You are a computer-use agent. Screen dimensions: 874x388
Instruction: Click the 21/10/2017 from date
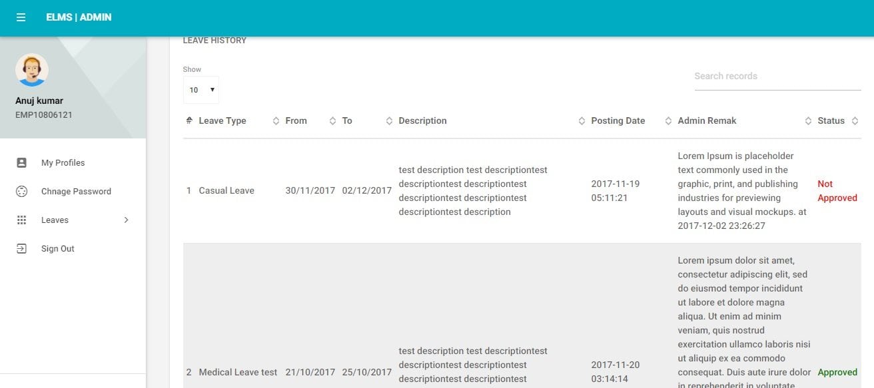(x=310, y=372)
